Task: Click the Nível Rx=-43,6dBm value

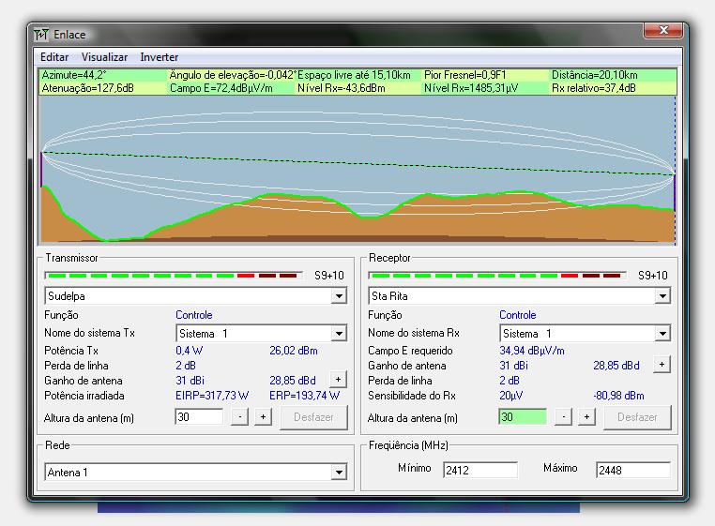Action: [342, 88]
